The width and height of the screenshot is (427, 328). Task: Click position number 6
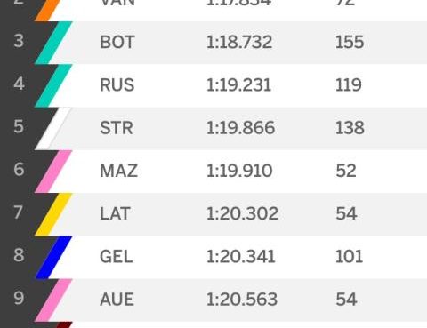(19, 170)
